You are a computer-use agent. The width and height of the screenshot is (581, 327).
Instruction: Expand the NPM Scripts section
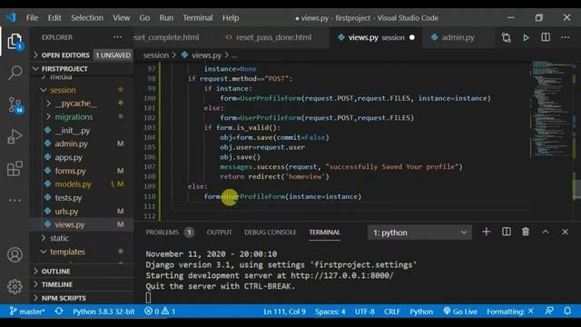(82, 298)
